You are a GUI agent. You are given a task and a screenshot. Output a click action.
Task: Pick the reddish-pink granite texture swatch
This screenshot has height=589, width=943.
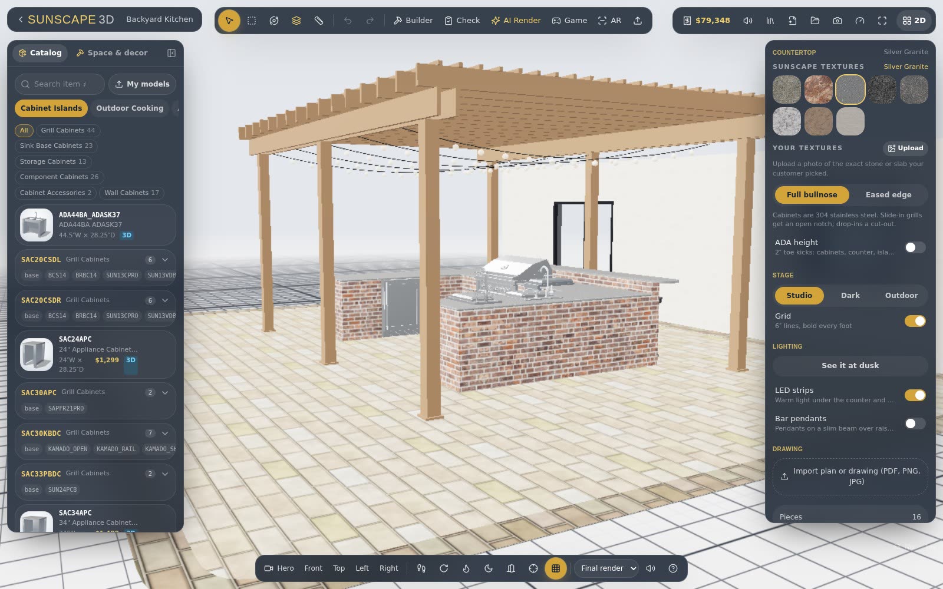click(819, 90)
